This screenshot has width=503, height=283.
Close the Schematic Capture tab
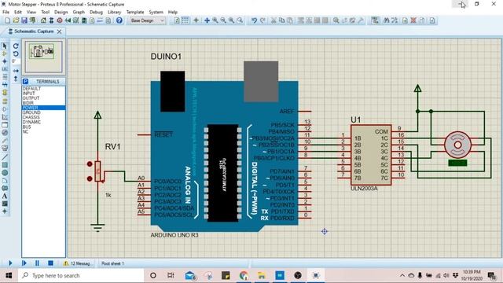click(60, 31)
